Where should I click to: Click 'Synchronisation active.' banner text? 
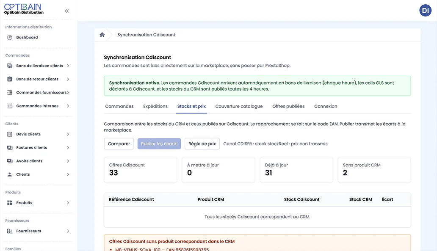(x=134, y=83)
